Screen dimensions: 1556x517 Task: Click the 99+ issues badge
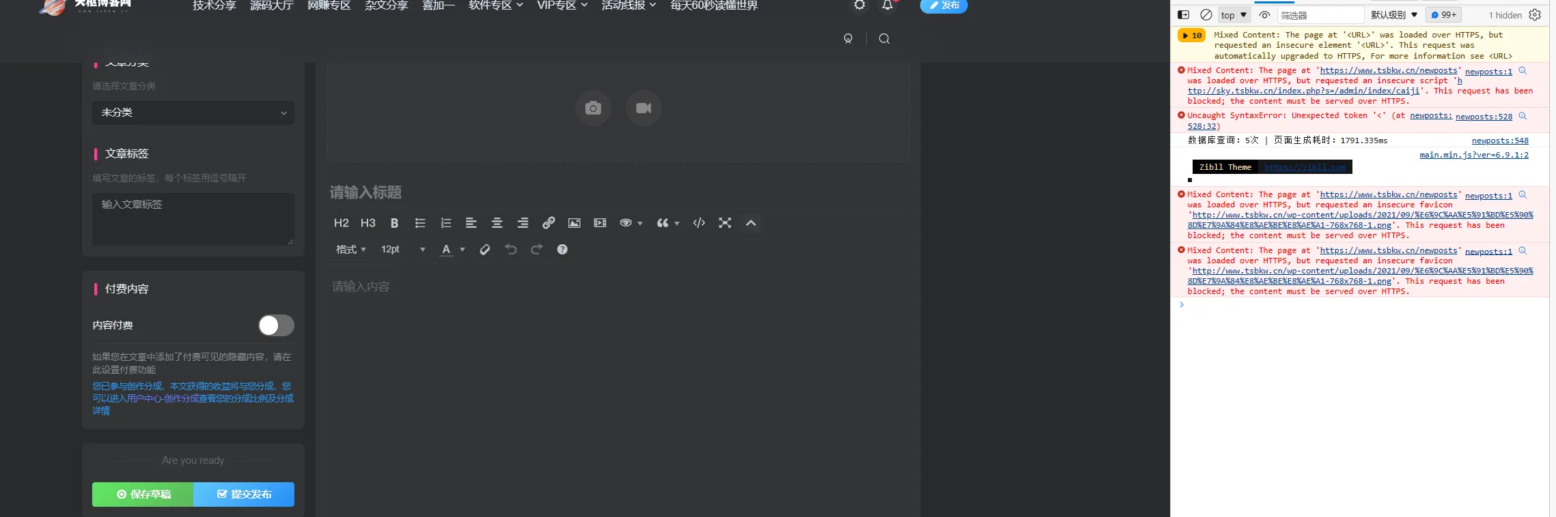1444,15
